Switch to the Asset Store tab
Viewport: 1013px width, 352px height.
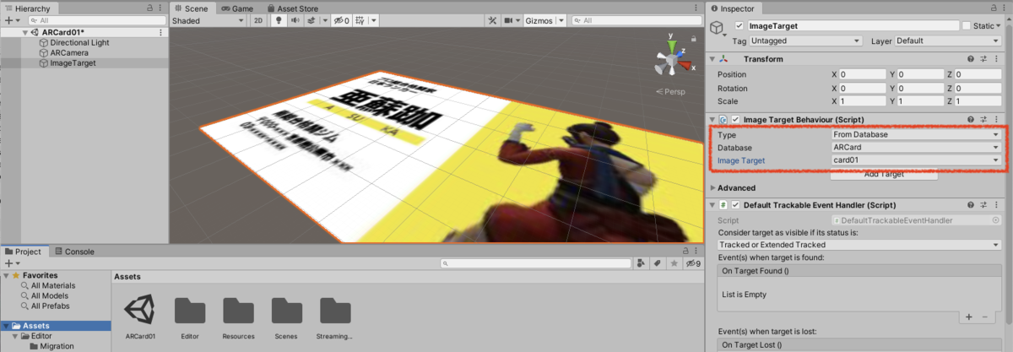(x=291, y=8)
